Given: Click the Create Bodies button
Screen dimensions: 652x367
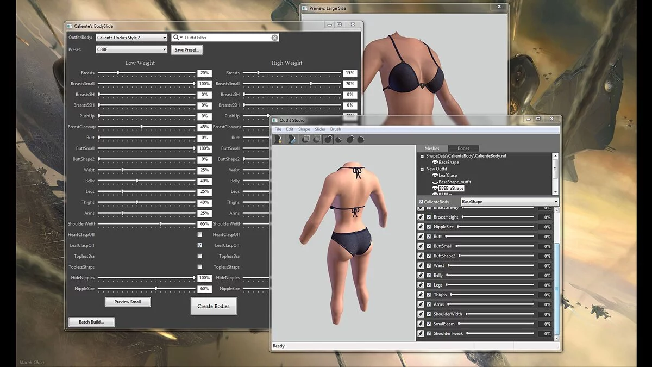Looking at the screenshot, I should coord(214,306).
